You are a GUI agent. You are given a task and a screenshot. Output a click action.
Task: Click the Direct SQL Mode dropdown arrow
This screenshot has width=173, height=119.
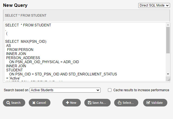[x=167, y=5]
